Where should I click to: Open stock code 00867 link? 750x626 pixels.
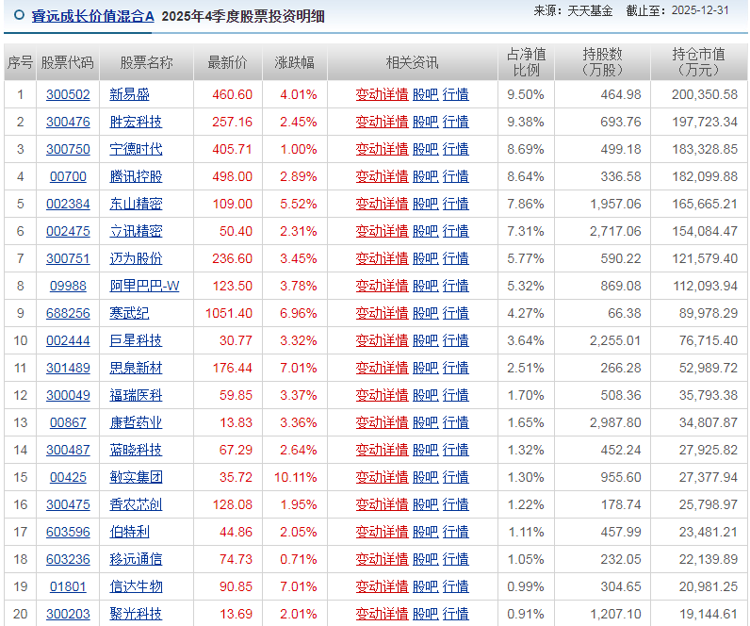point(68,422)
